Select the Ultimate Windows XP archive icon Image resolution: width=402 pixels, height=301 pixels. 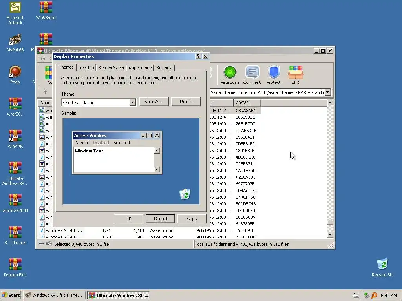tap(15, 174)
